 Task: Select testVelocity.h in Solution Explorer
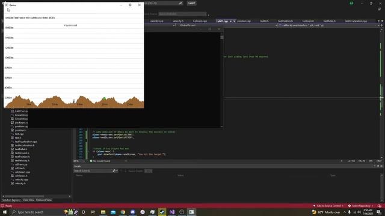coord(22,160)
